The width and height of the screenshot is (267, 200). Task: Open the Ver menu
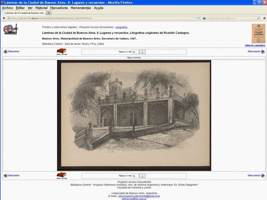pyautogui.click(x=30, y=8)
